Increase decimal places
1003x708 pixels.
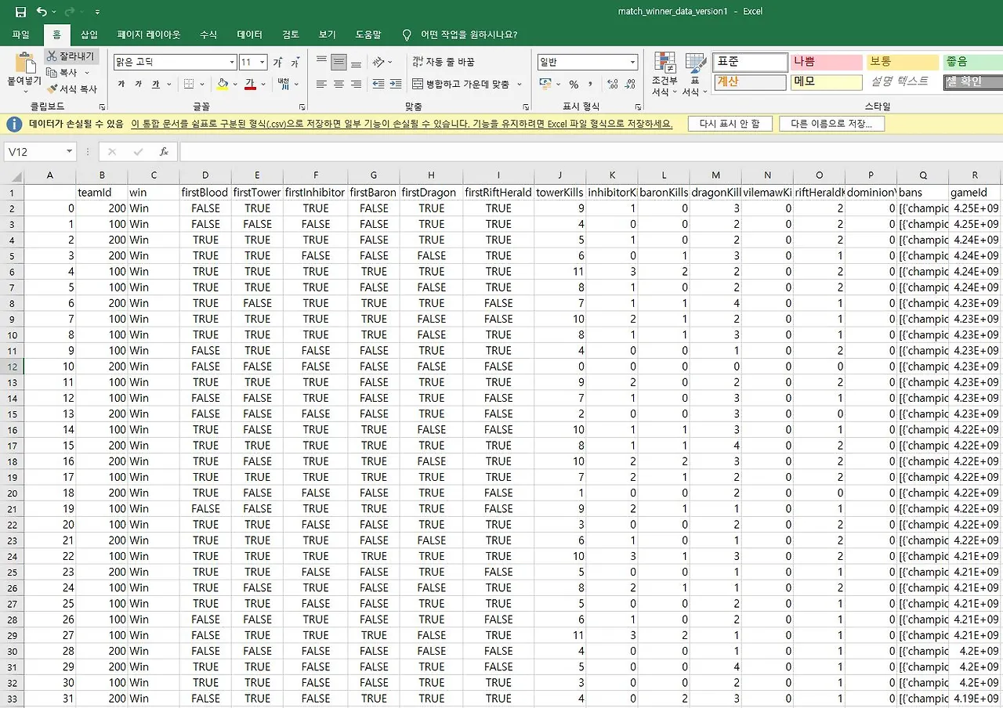click(x=611, y=84)
